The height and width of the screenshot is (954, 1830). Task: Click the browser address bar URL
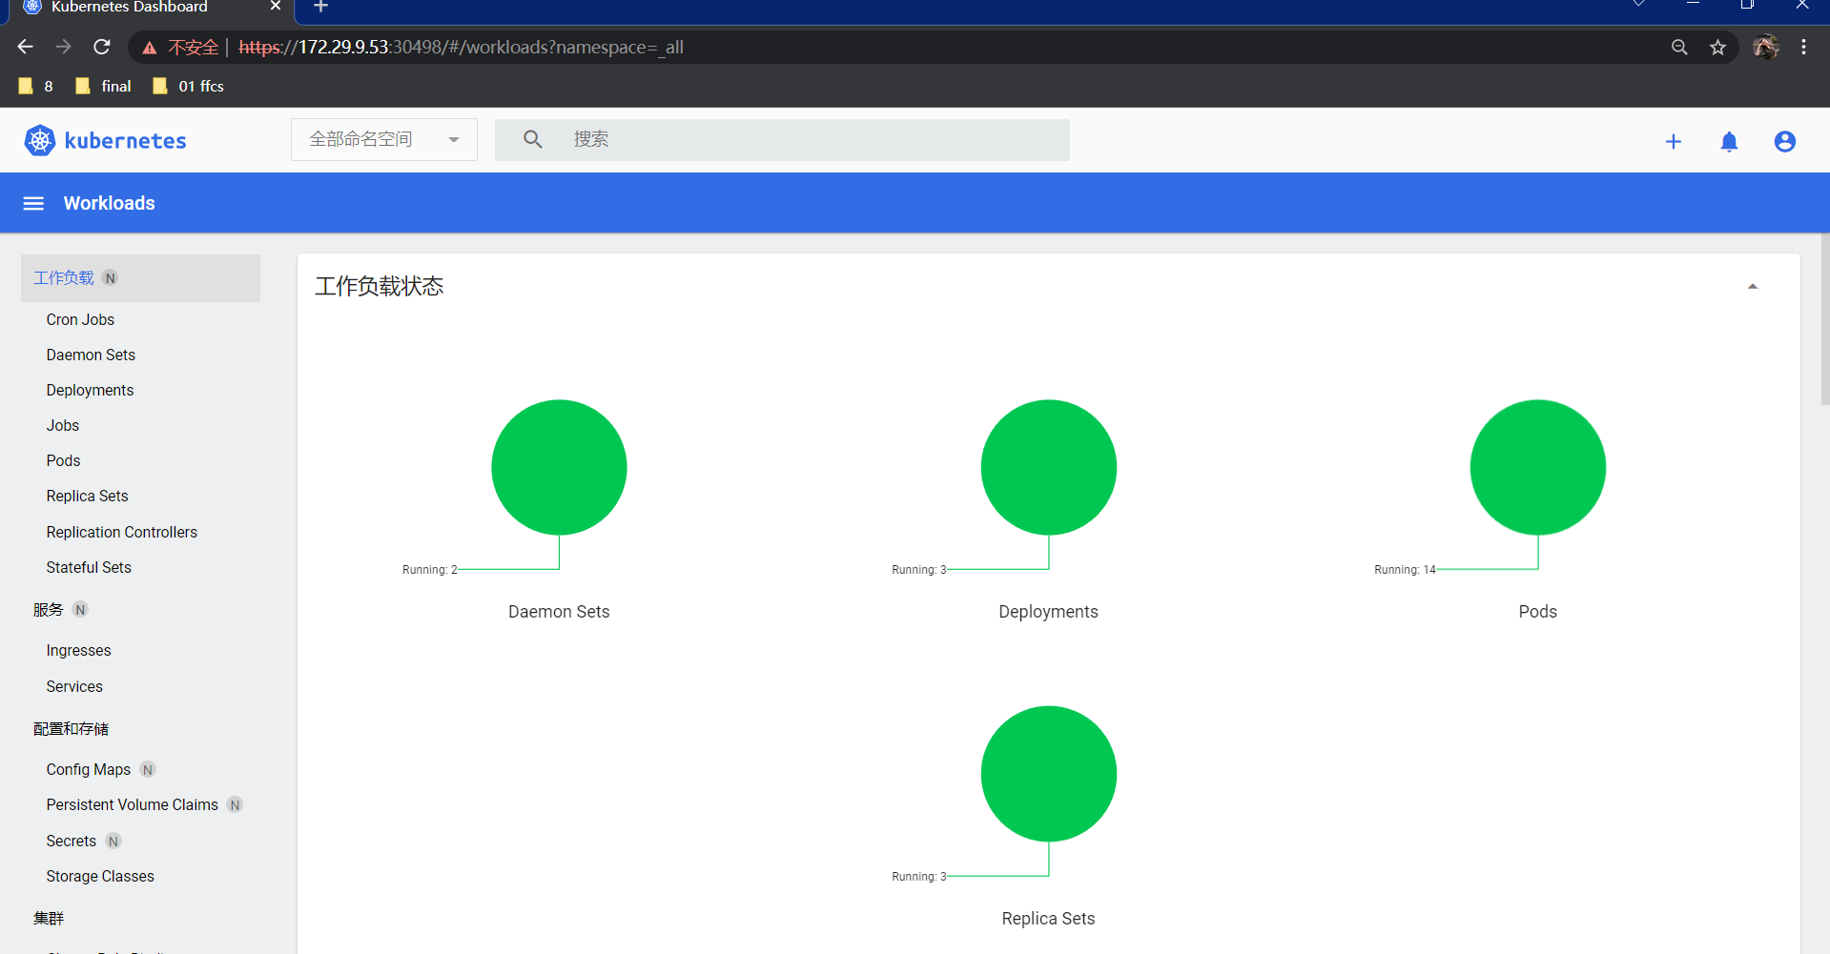coord(461,48)
